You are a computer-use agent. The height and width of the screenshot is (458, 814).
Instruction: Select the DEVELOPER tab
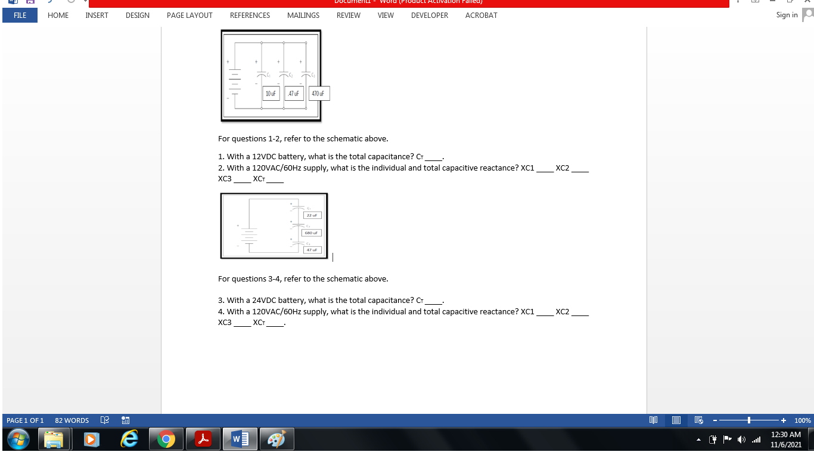pos(430,16)
